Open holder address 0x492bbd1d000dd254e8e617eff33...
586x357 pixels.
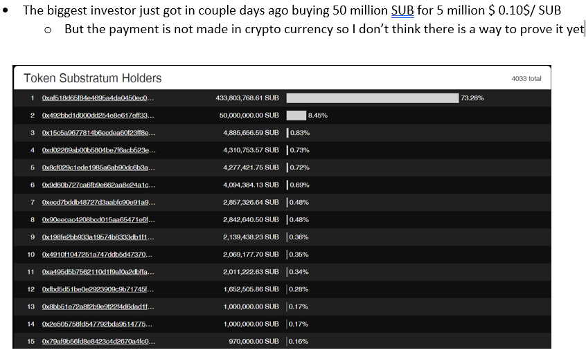98,116
